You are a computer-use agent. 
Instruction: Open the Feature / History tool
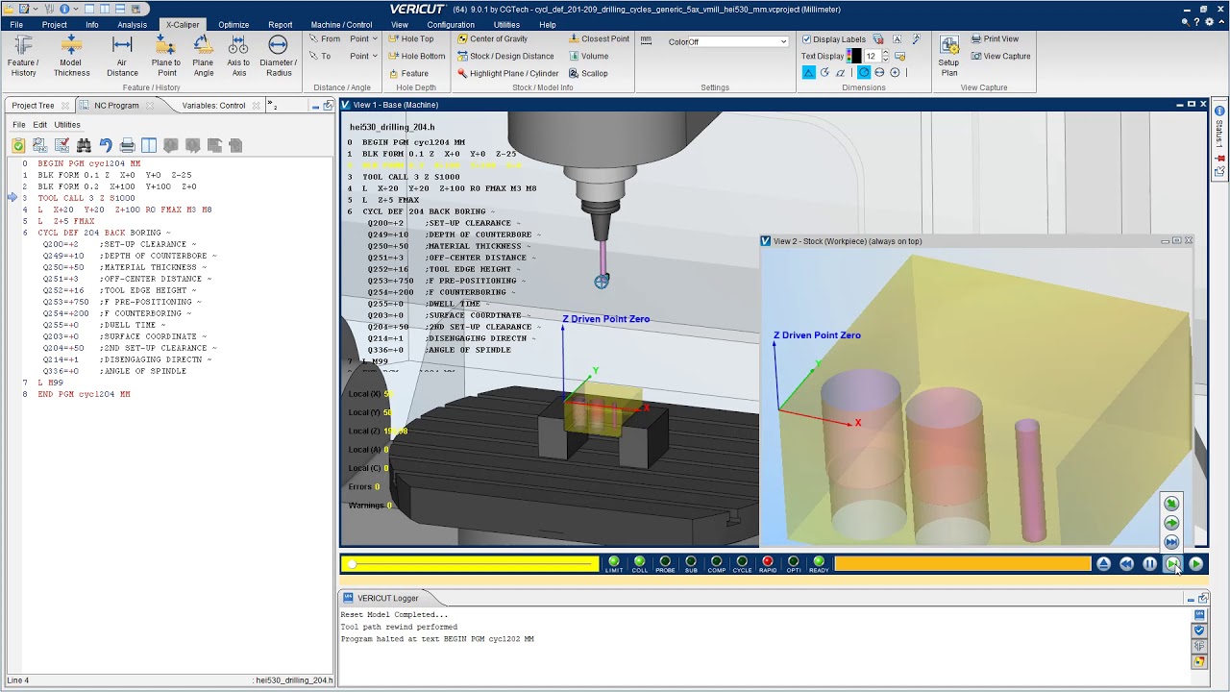click(23, 56)
